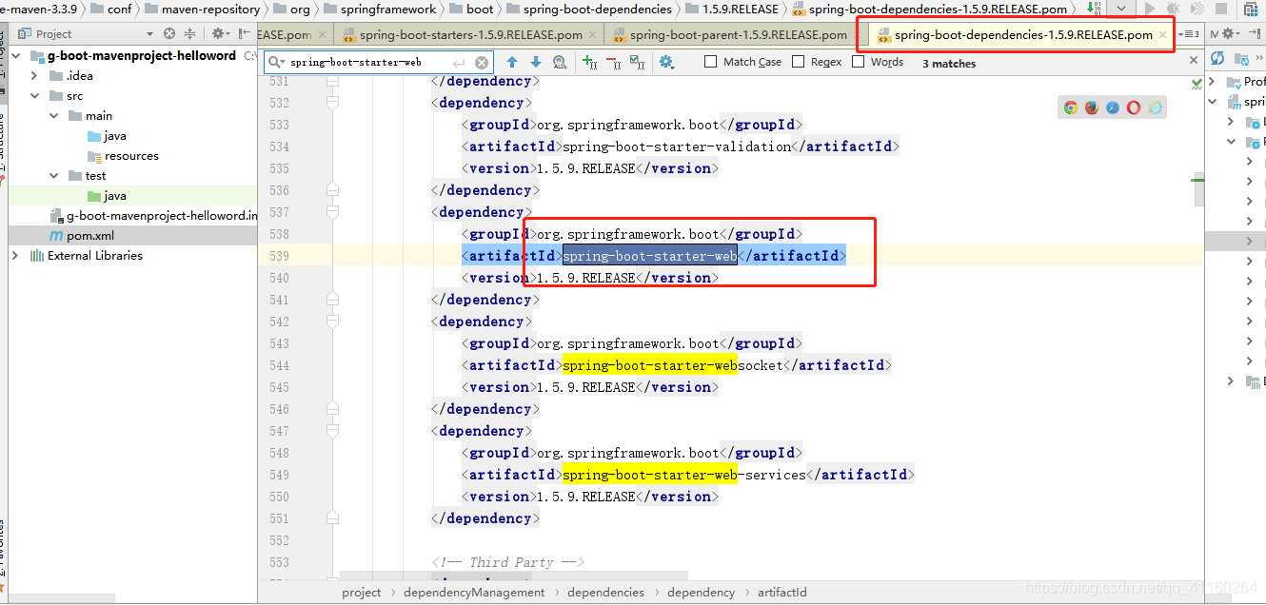Image resolution: width=1266 pixels, height=605 pixels.
Task: Click the Build project icon
Action: pyautogui.click(x=1094, y=8)
